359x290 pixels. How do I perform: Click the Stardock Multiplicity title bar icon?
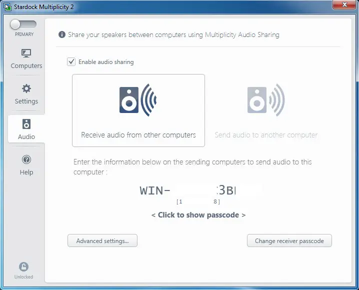pos(7,7)
